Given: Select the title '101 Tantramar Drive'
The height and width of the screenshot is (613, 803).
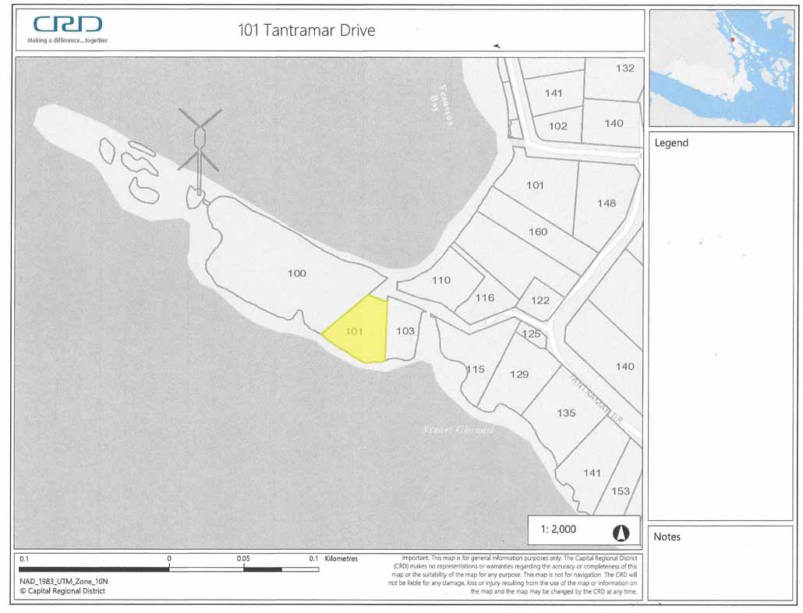Looking at the screenshot, I should pyautogui.click(x=306, y=30).
